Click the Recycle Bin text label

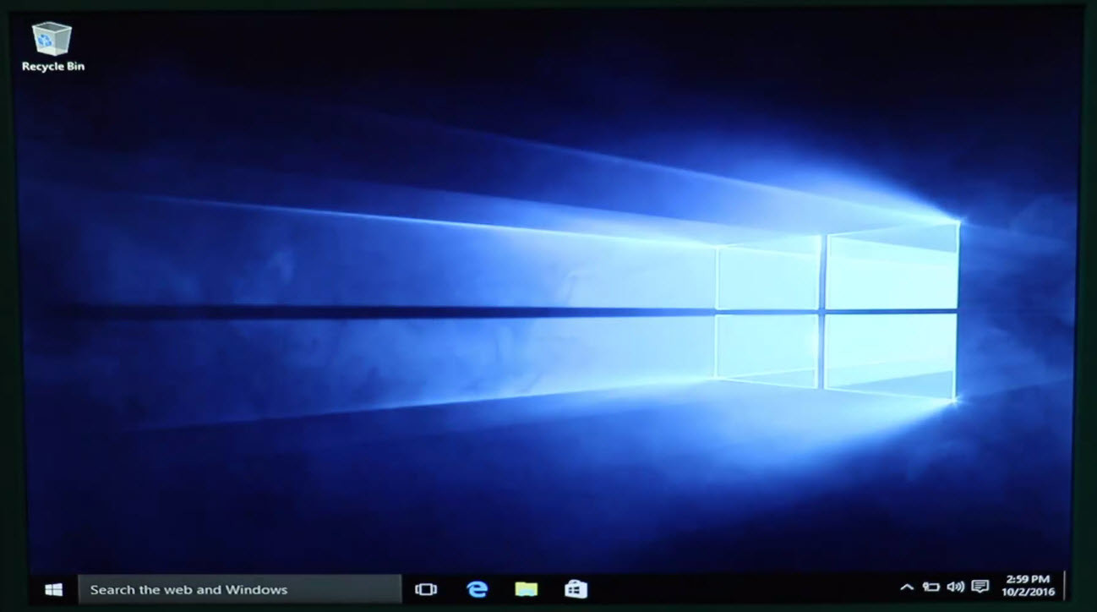click(53, 67)
